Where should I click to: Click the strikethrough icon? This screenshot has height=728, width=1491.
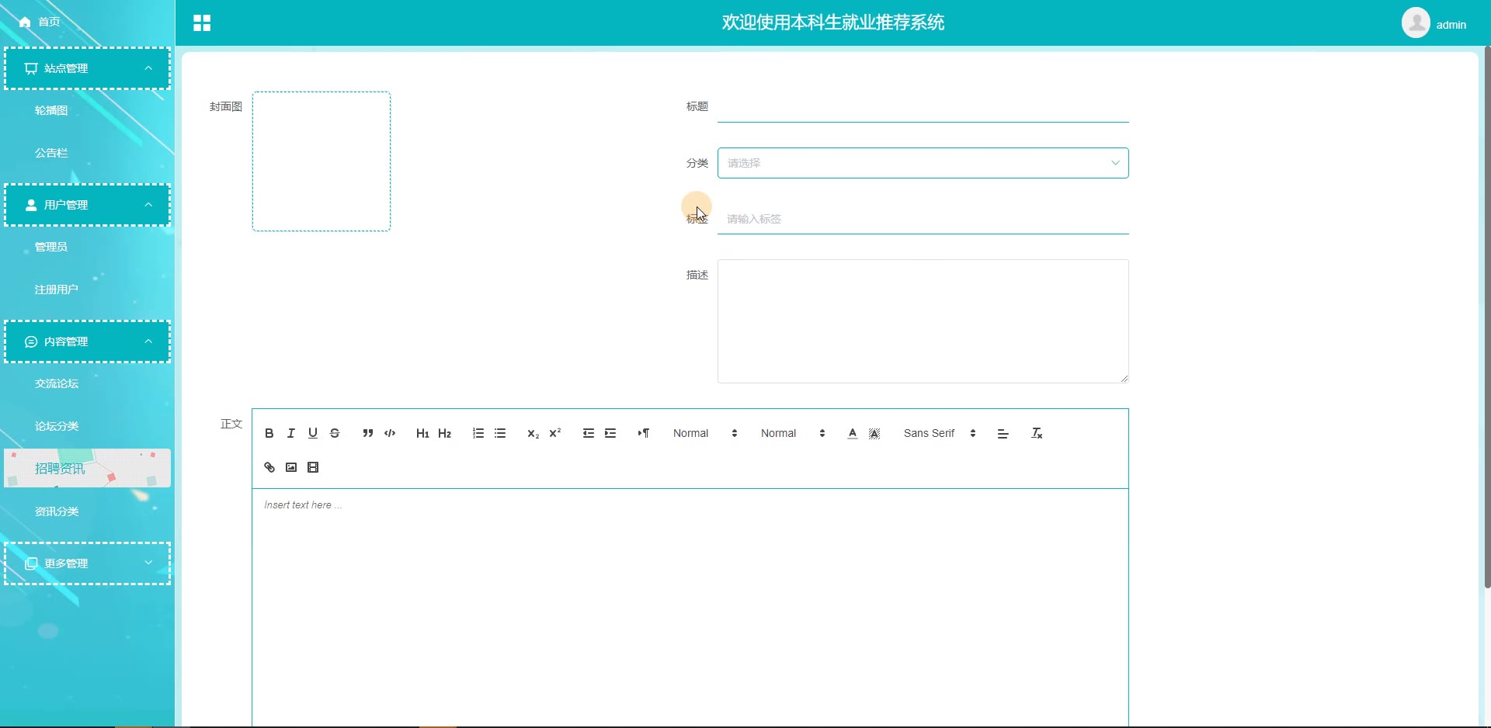(x=335, y=434)
